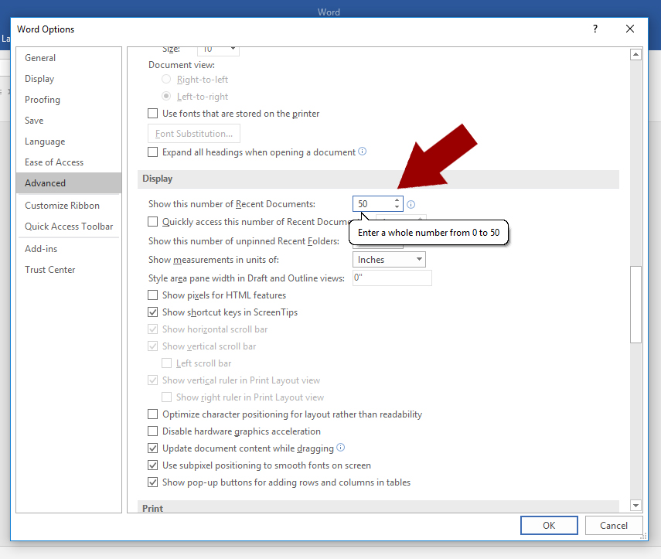The height and width of the screenshot is (559, 661).
Task: Enable Show pixels for HTML features
Action: (152, 295)
